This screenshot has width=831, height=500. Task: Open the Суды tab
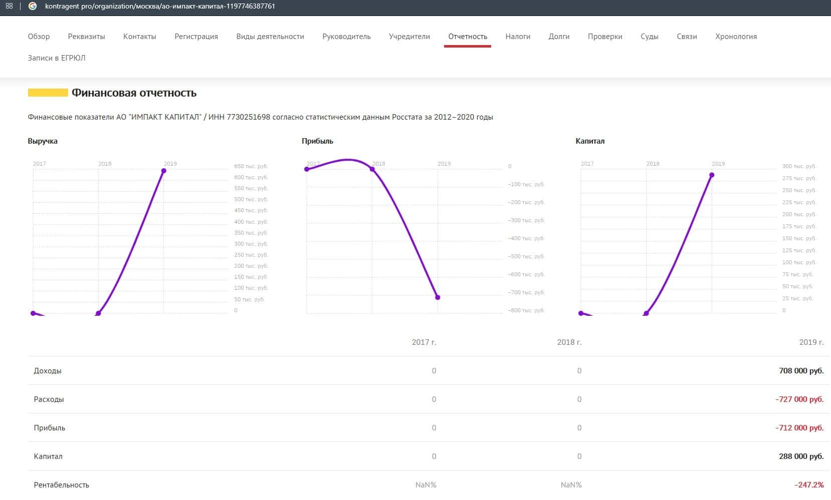pyautogui.click(x=649, y=37)
